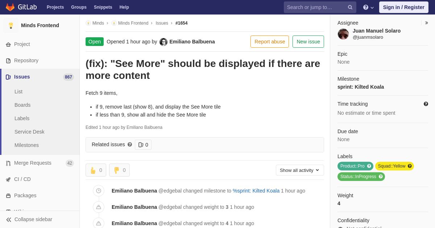The image size is (435, 228).
Task: Click the Product::Pro green label
Action: [x=355, y=166]
